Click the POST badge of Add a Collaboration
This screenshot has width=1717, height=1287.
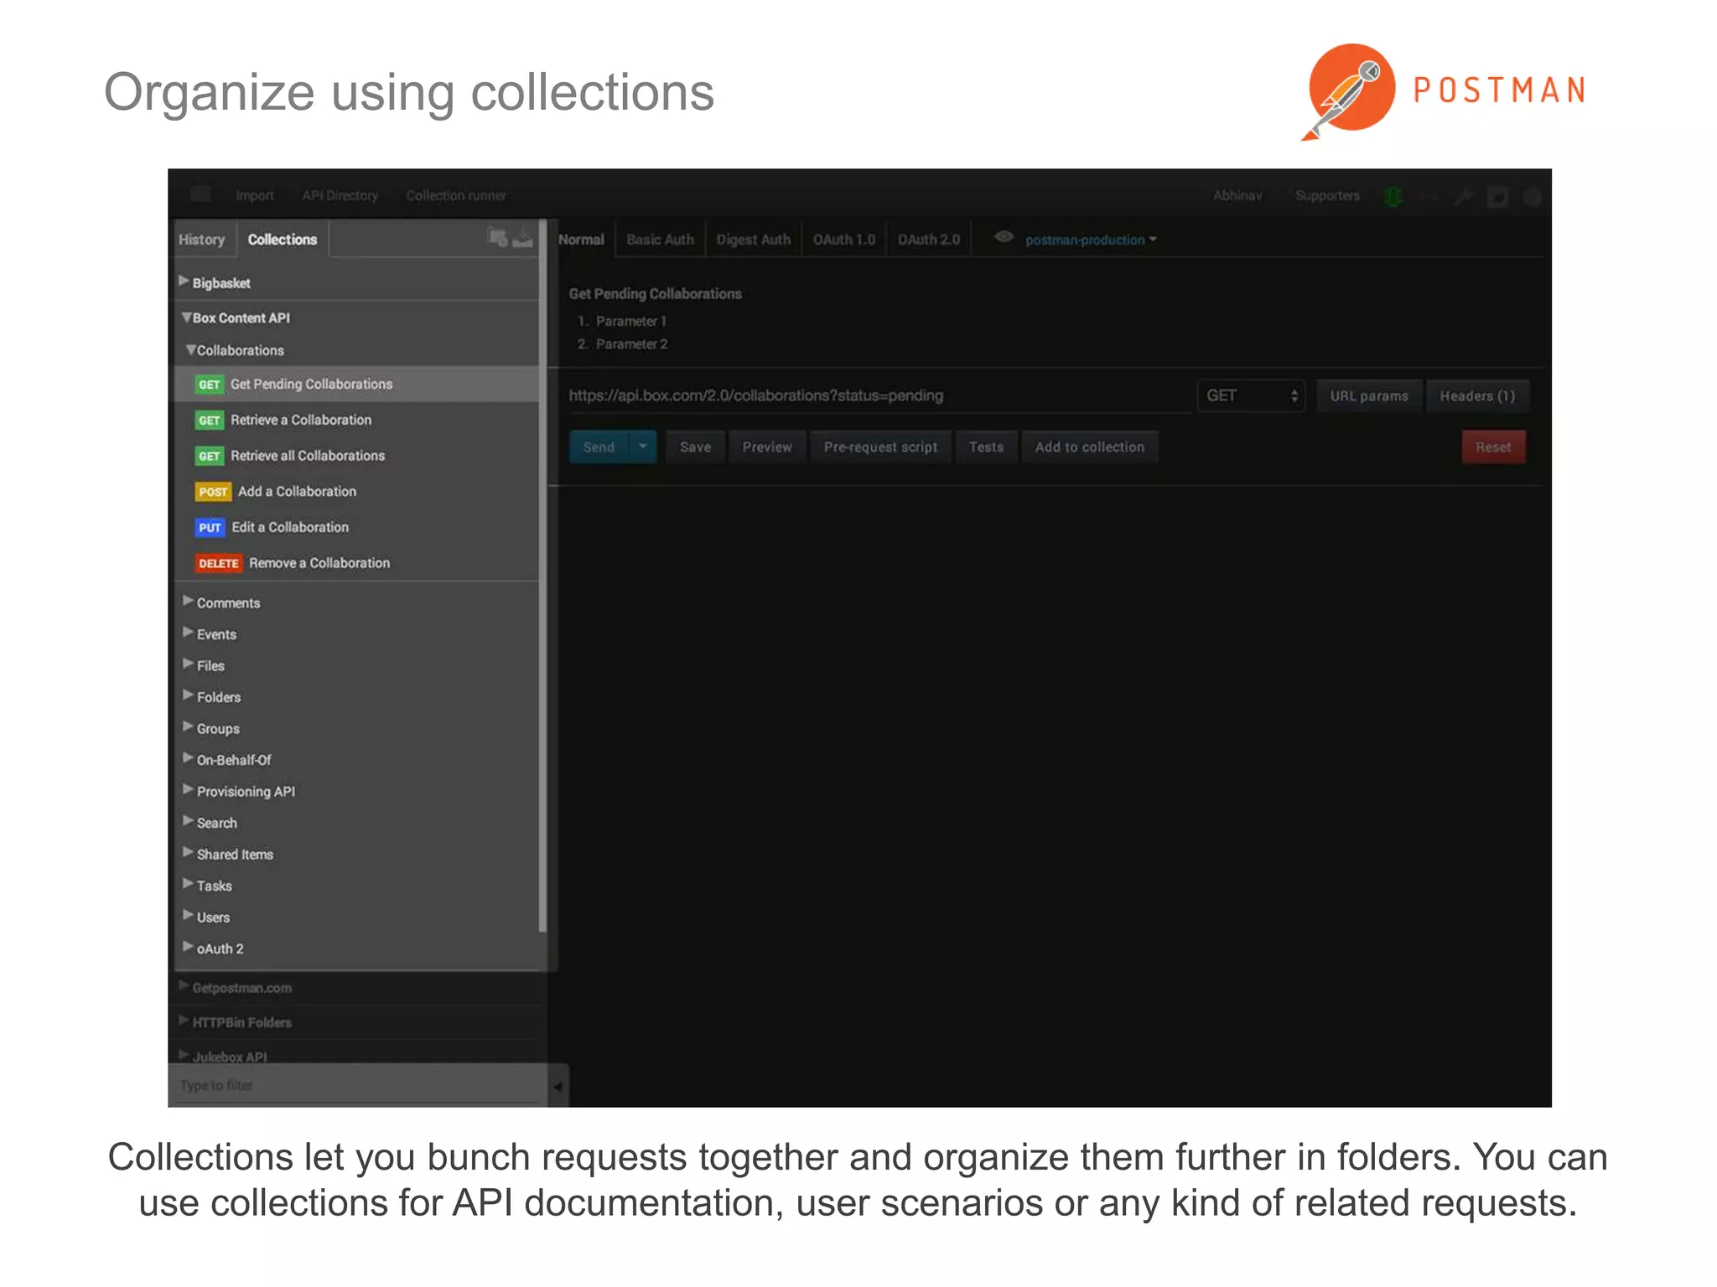[x=213, y=492]
